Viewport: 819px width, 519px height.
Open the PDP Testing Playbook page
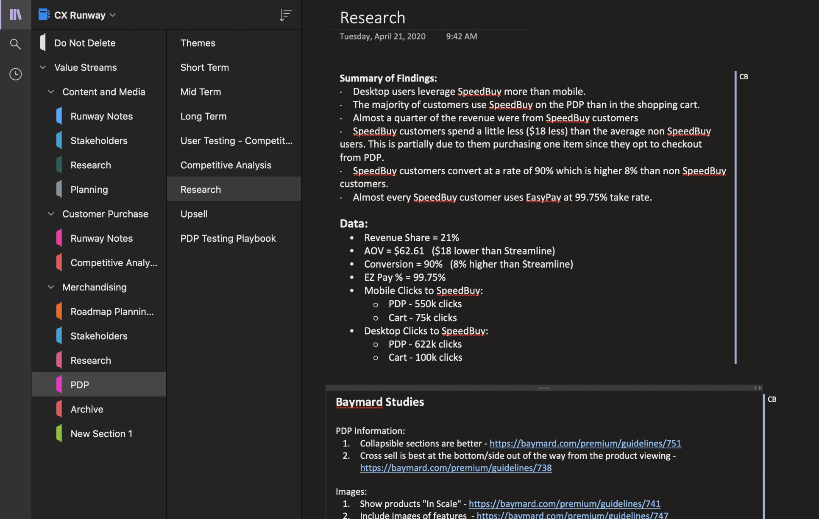click(x=228, y=238)
